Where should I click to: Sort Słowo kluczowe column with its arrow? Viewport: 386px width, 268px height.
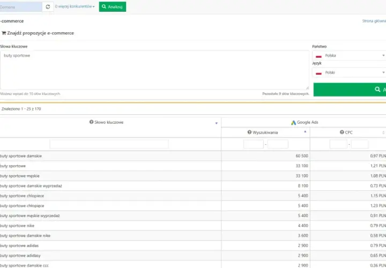coord(217,123)
